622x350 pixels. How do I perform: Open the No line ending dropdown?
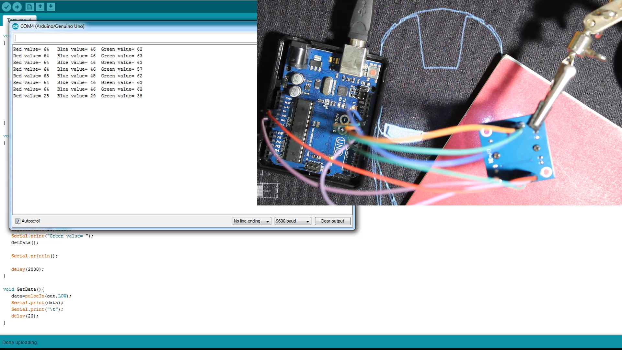tap(252, 221)
